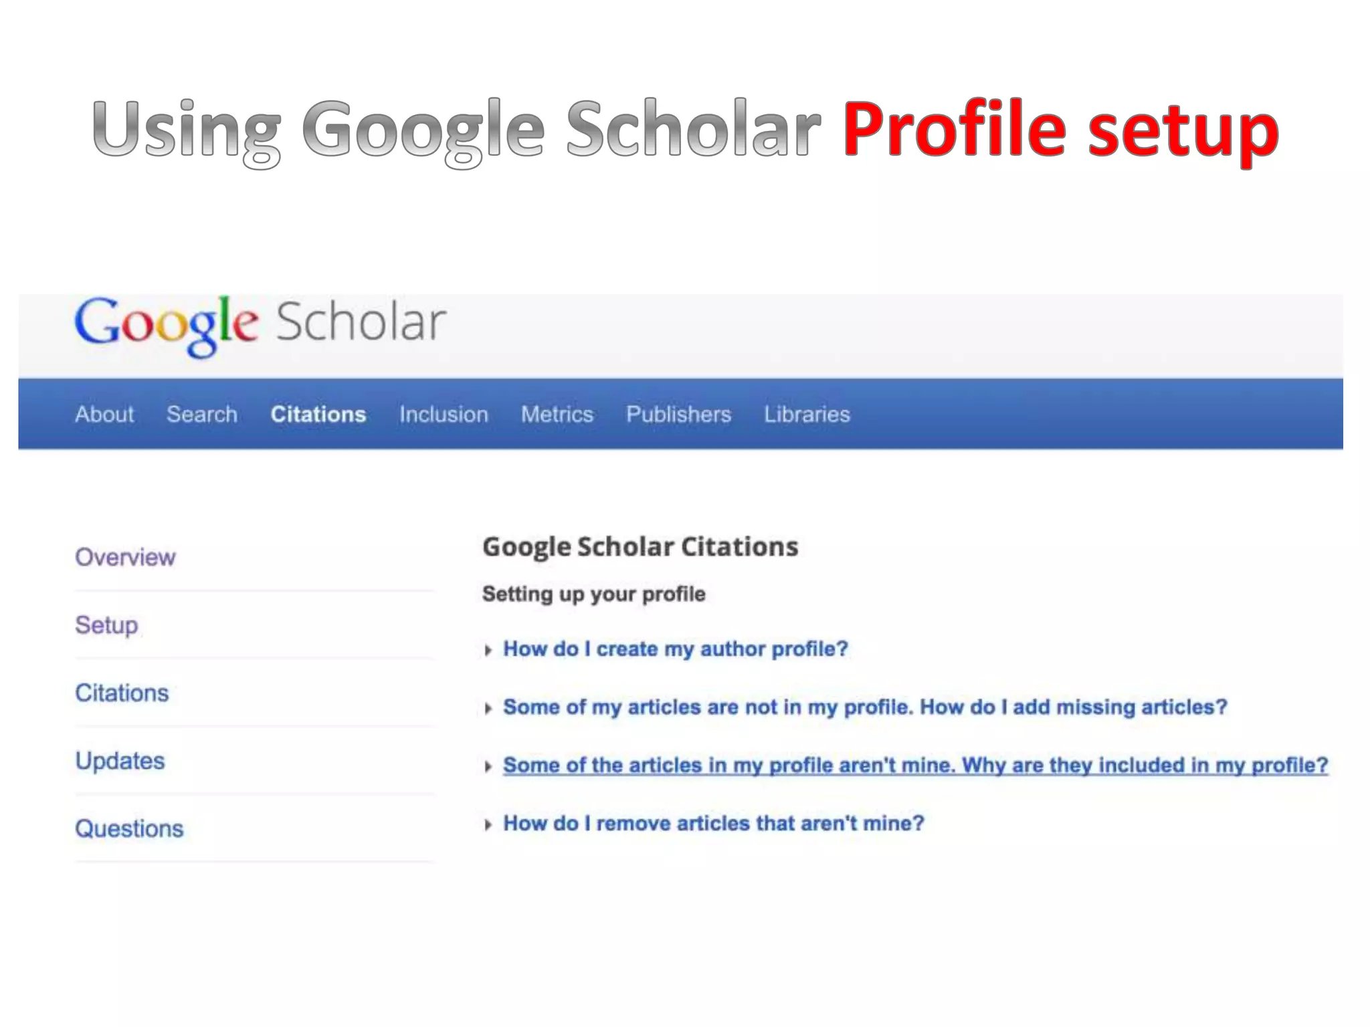The image size is (1370, 1027).
Task: Open the About tab in navigation bar
Action: 104,415
